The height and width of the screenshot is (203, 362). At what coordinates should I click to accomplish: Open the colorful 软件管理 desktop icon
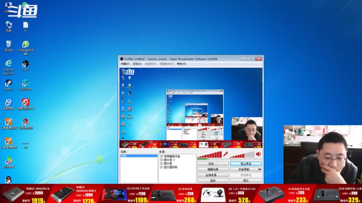(9, 162)
